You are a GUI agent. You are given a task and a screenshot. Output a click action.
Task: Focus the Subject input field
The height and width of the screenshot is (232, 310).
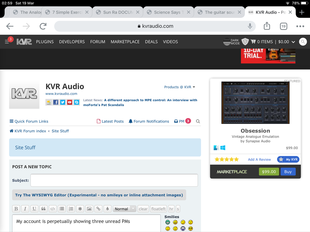(114, 180)
